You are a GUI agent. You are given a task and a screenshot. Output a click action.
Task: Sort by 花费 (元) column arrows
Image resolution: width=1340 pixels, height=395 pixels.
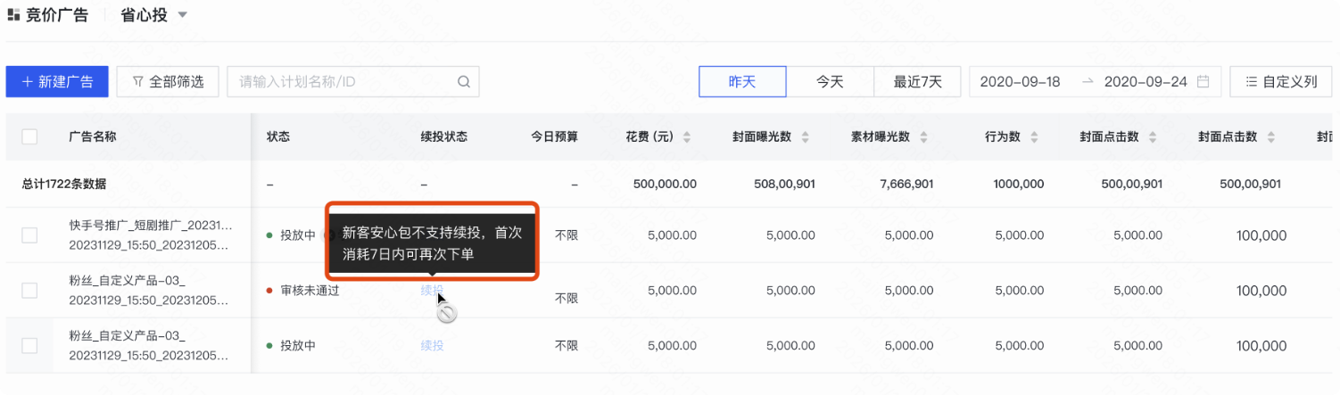[686, 137]
